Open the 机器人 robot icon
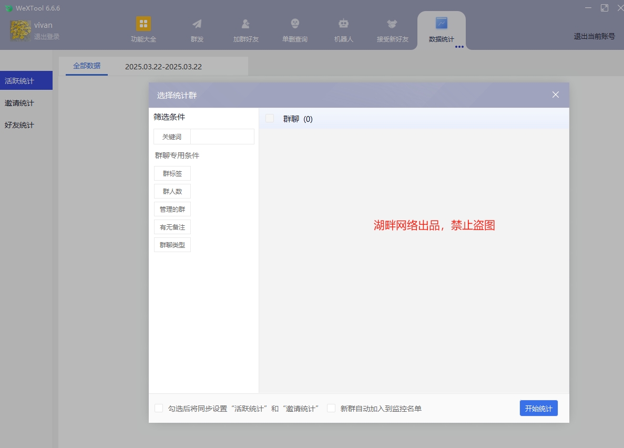 pyautogui.click(x=343, y=29)
